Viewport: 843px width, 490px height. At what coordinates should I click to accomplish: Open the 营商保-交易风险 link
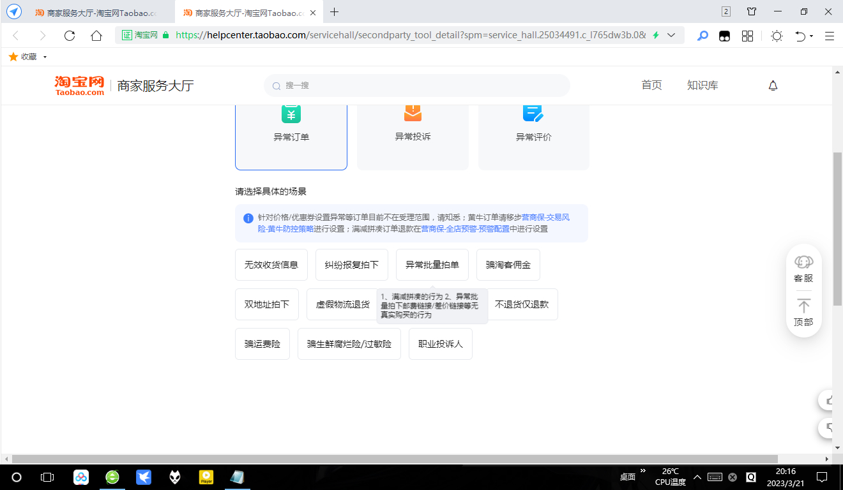546,218
